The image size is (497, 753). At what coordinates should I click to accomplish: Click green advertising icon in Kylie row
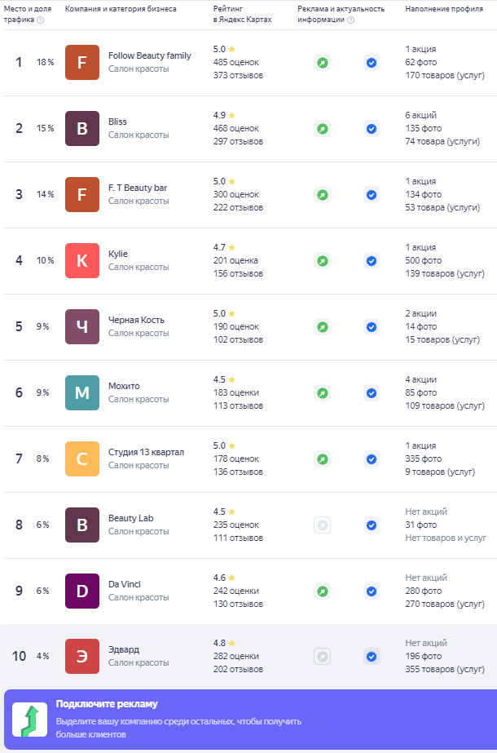[323, 261]
